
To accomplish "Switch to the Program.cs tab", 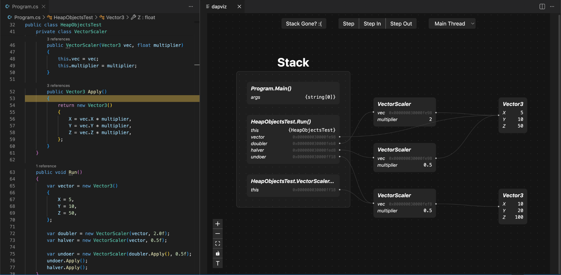I will coord(25,6).
